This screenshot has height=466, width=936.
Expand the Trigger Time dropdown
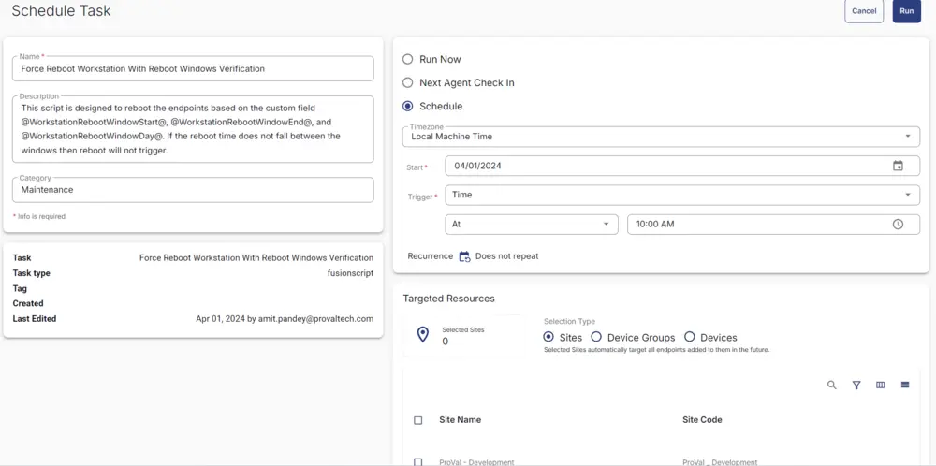click(x=682, y=195)
